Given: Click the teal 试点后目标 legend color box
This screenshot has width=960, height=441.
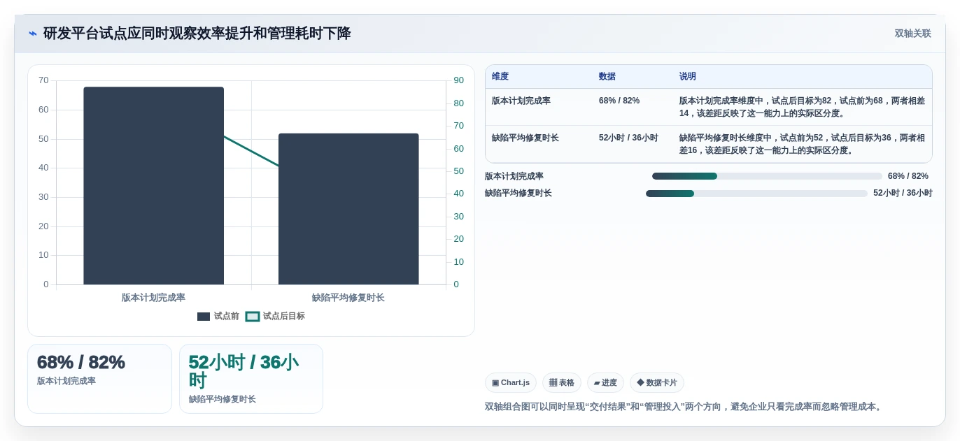Looking at the screenshot, I should coord(253,316).
